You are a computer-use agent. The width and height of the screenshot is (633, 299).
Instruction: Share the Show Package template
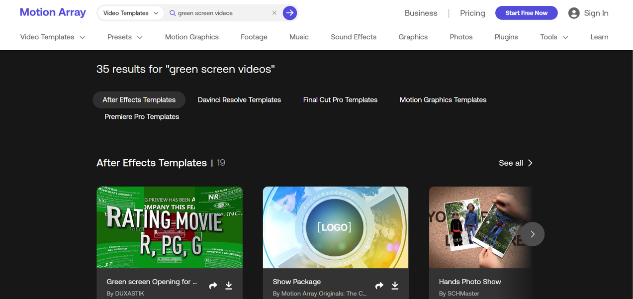tap(379, 286)
